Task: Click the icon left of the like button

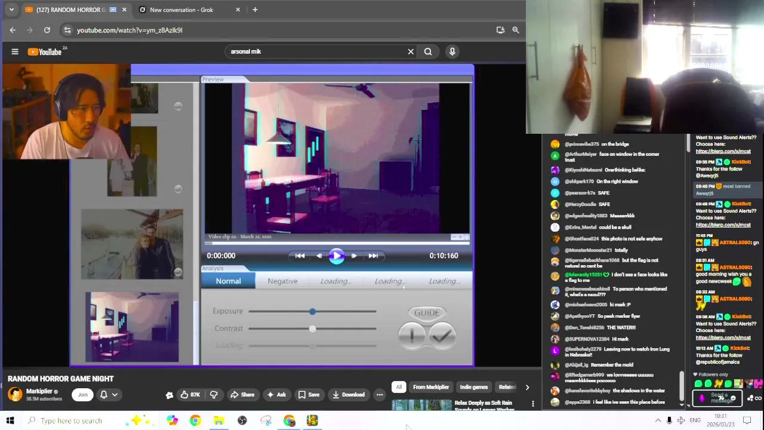Action: pos(170,395)
